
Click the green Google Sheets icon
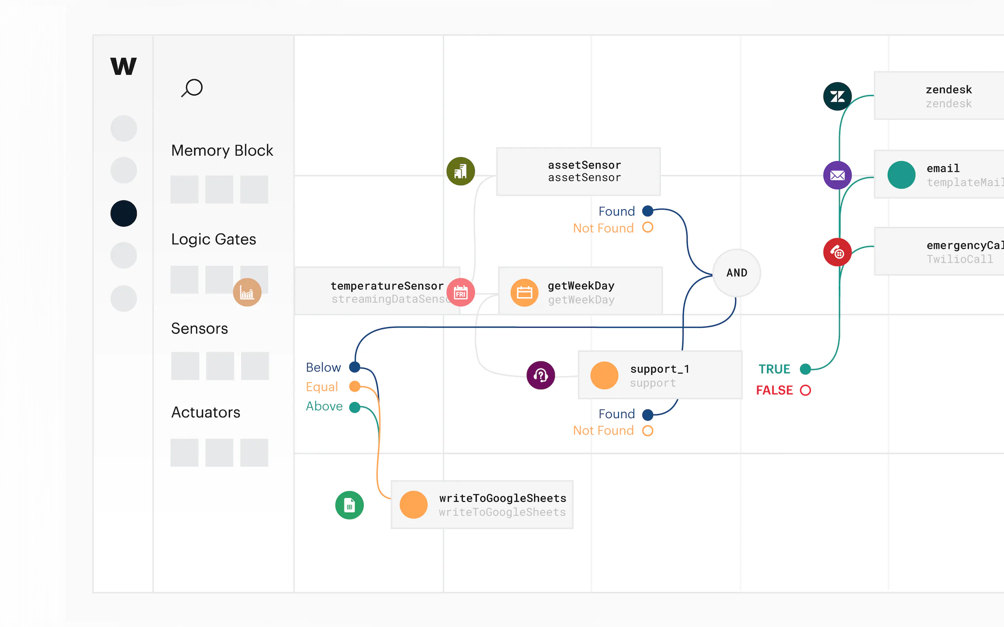349,505
